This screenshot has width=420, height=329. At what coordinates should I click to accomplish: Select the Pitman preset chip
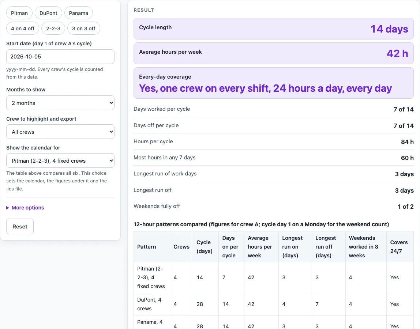pos(19,13)
